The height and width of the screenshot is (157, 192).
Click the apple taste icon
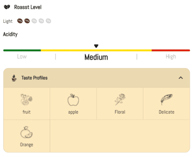pos(73,100)
